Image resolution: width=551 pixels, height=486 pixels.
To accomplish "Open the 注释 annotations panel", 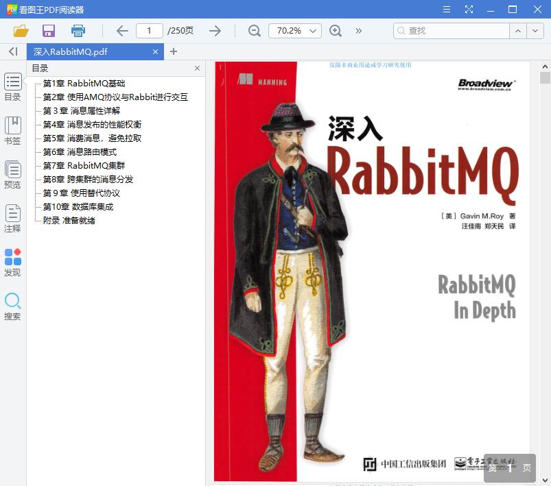I will 12,219.
